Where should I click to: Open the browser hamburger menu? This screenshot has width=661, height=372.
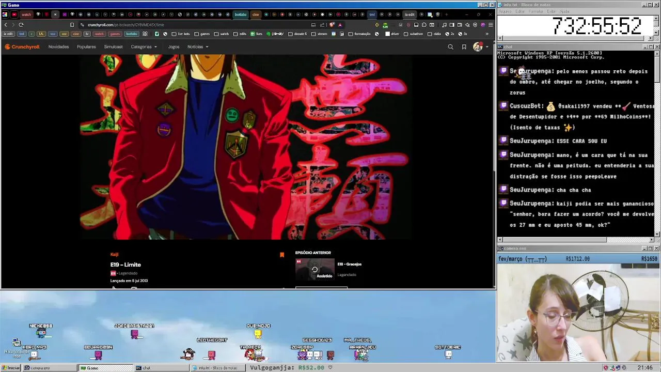[x=490, y=25]
